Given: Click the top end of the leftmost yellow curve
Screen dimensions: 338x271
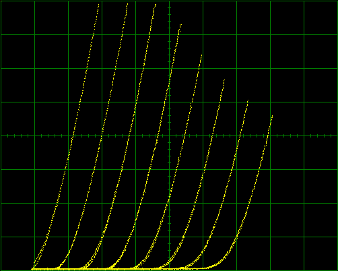Looking at the screenshot, I should [99, 5].
